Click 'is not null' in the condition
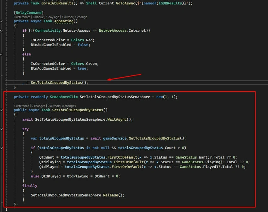This screenshot has width=268, height=212. click(98, 148)
